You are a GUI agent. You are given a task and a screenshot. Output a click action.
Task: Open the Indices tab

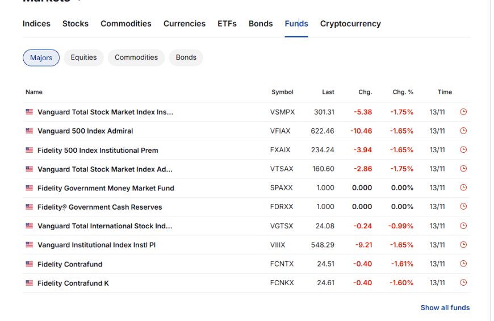point(36,24)
